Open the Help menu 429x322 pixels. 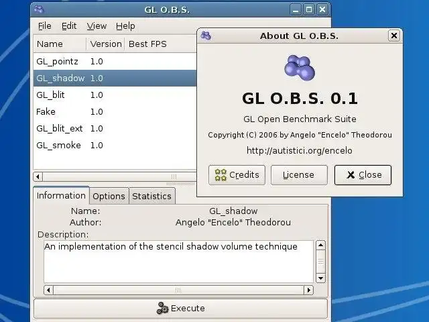click(125, 26)
